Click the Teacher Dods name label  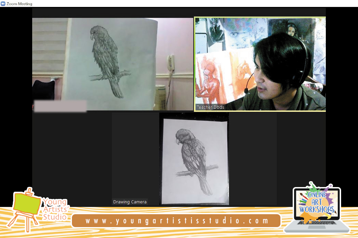tap(210, 107)
